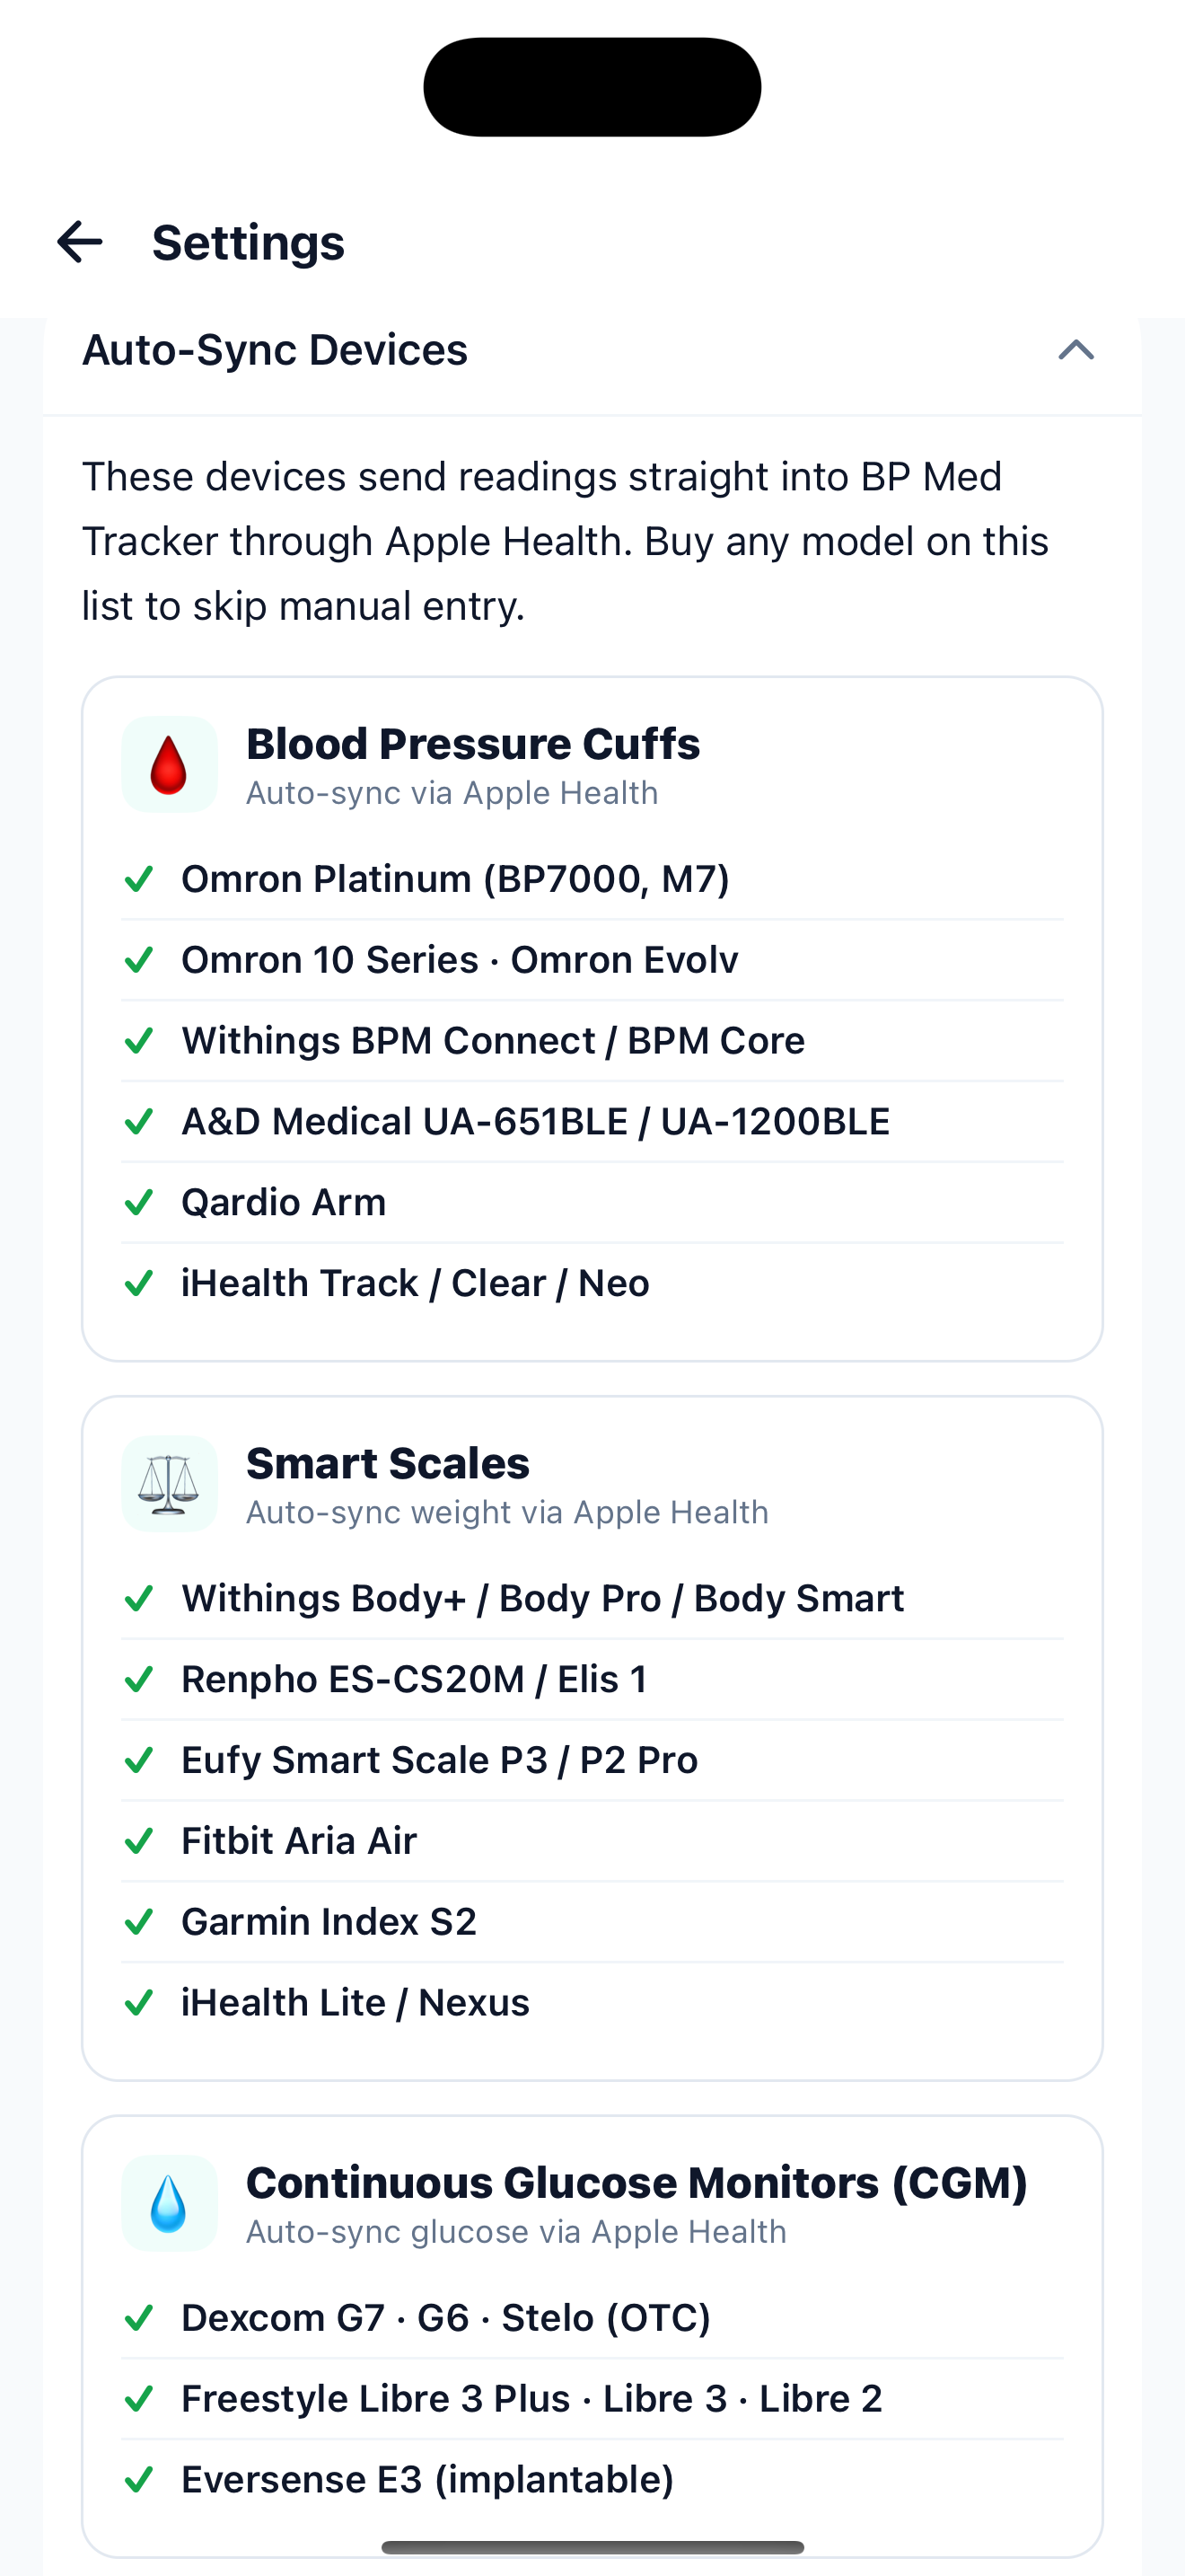The image size is (1185, 2576).
Task: Tap checkmark beside Omron Platinum
Action: tap(139, 880)
